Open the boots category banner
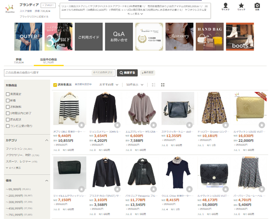This screenshot has width=271, height=219. [240, 37]
